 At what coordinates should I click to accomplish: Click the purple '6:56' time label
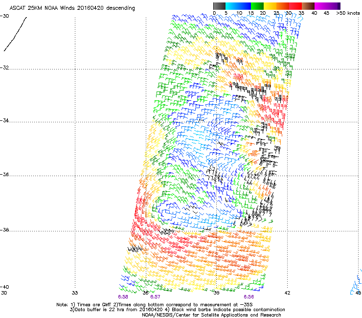pos(249,297)
